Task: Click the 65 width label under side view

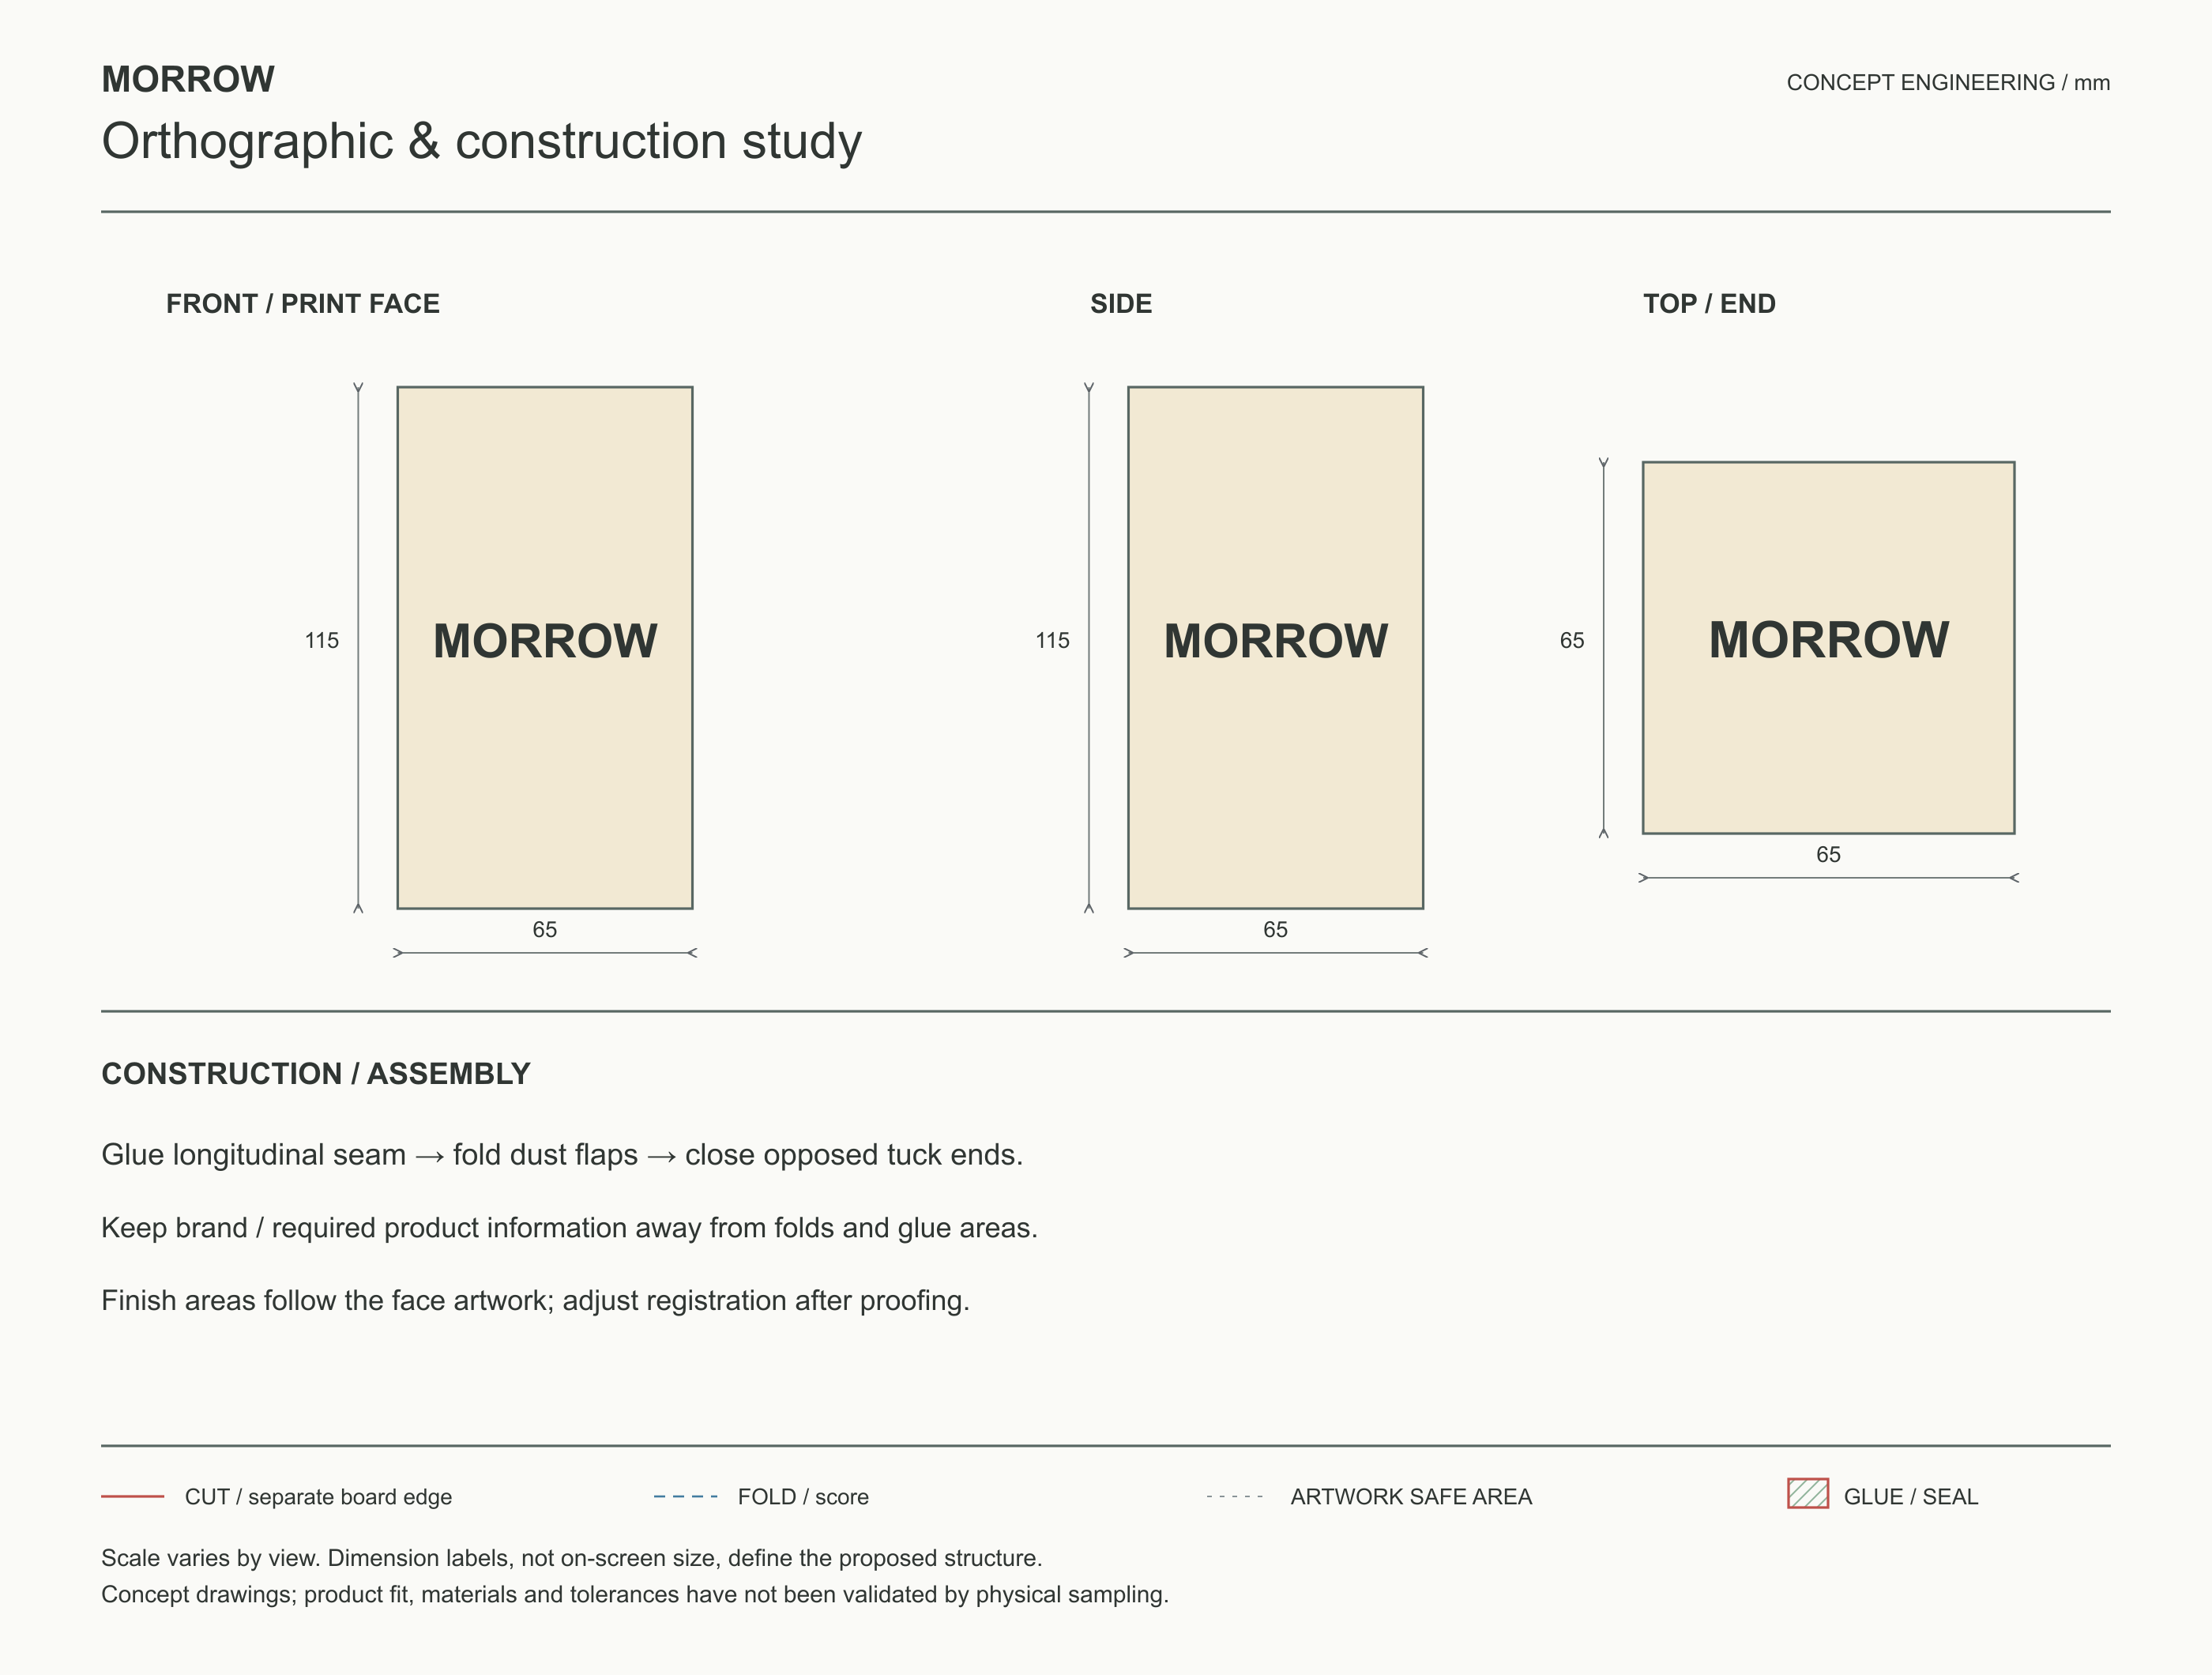Action: click(x=1276, y=930)
